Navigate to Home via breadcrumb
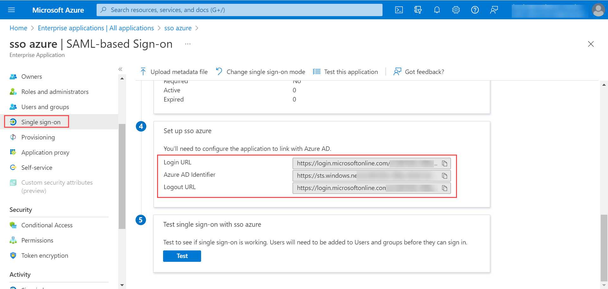Screen dimensions: 608x289 click(18, 28)
